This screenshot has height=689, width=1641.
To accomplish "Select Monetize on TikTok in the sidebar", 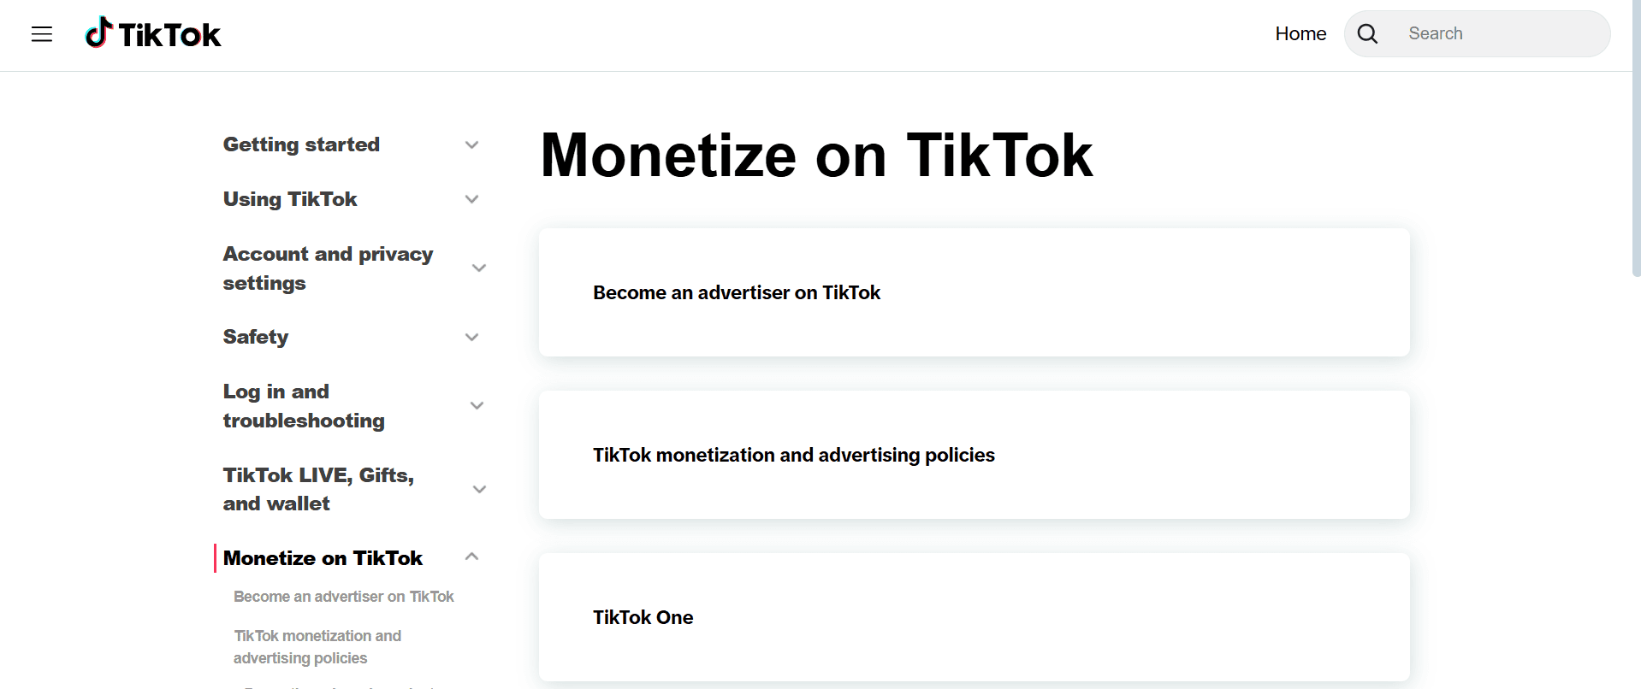I will click(323, 557).
